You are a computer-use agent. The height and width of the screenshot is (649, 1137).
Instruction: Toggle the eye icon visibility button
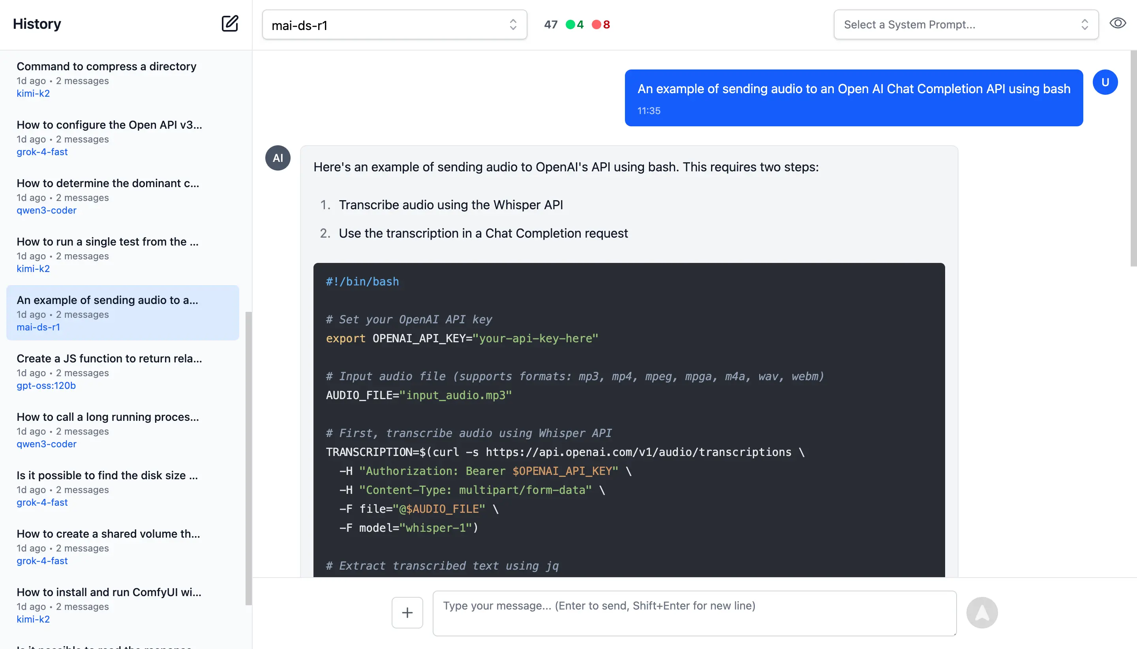tap(1117, 23)
